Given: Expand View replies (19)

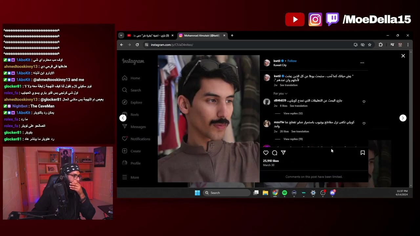Looking at the screenshot, I should (x=293, y=139).
